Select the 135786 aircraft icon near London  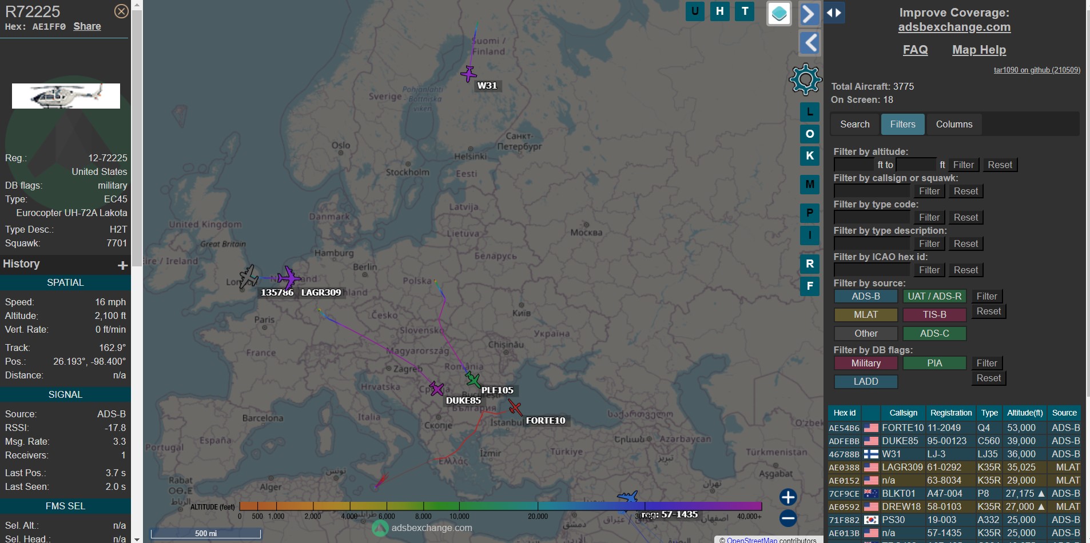point(249,276)
